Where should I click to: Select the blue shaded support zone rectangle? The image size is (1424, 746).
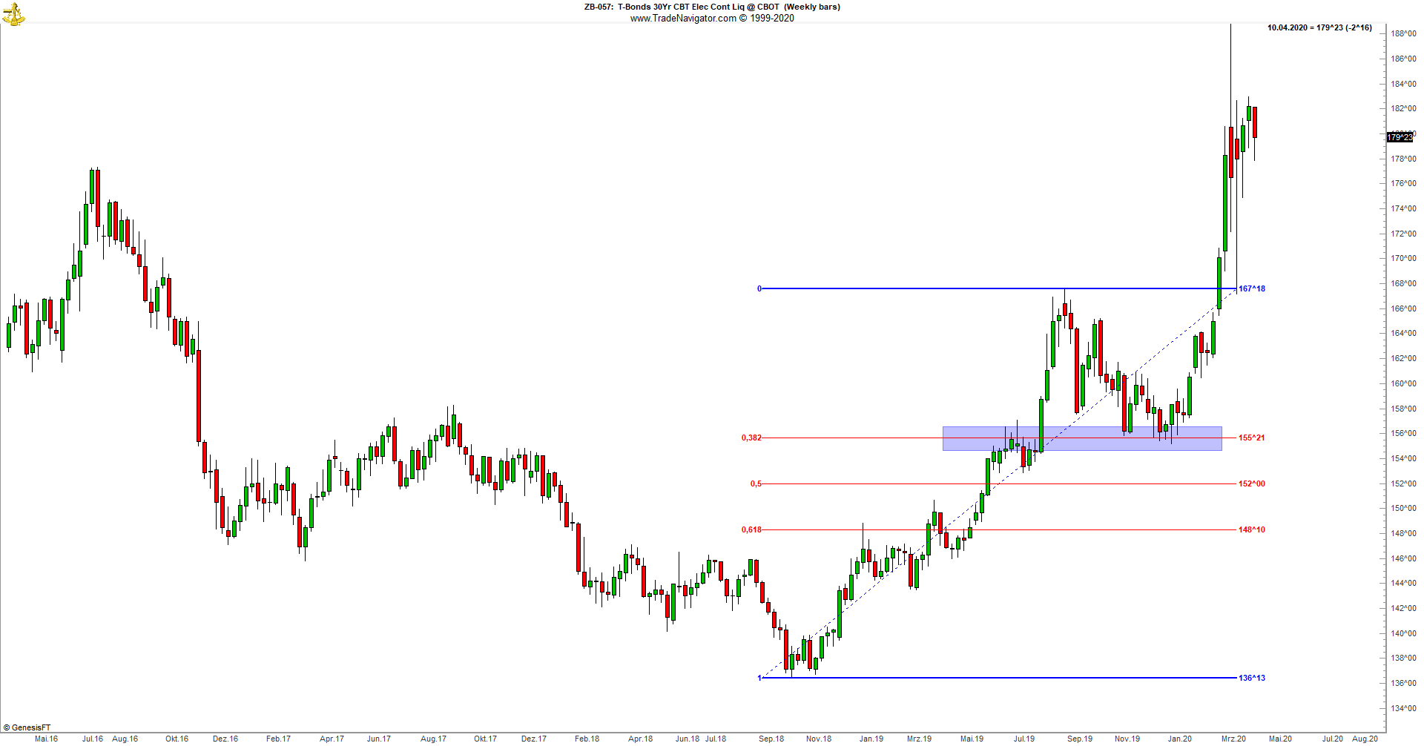1082,438
